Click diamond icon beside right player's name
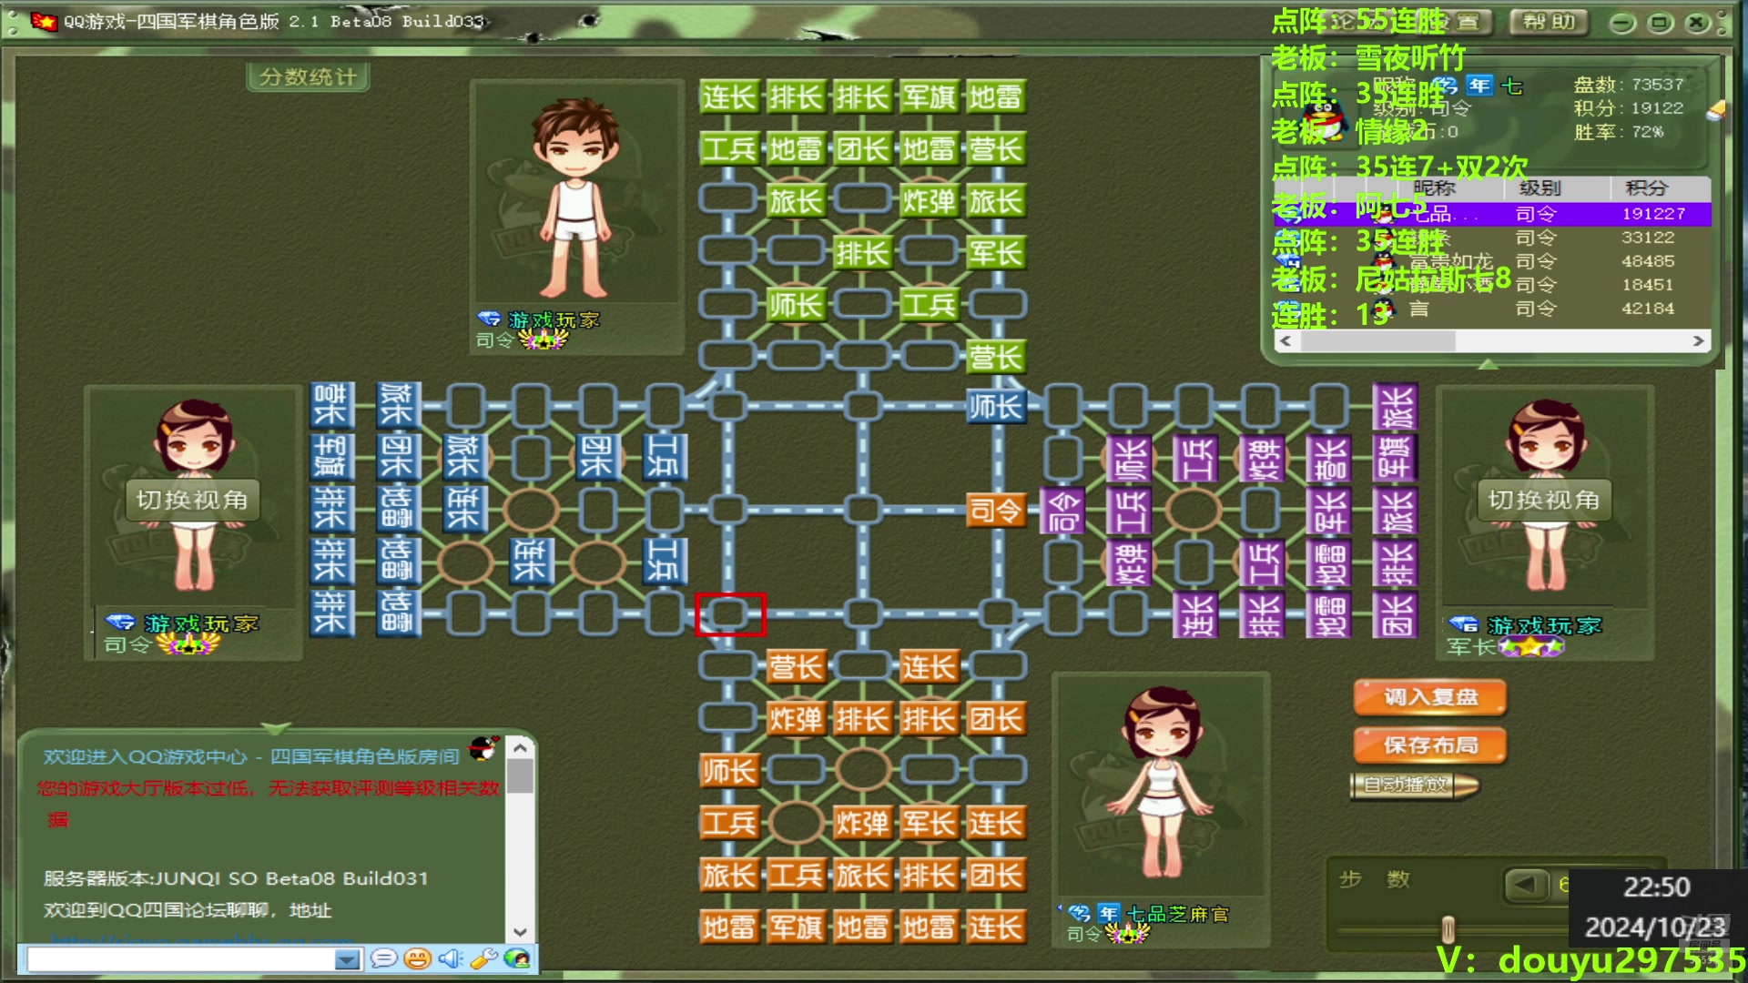This screenshot has height=983, width=1748. point(1463,624)
